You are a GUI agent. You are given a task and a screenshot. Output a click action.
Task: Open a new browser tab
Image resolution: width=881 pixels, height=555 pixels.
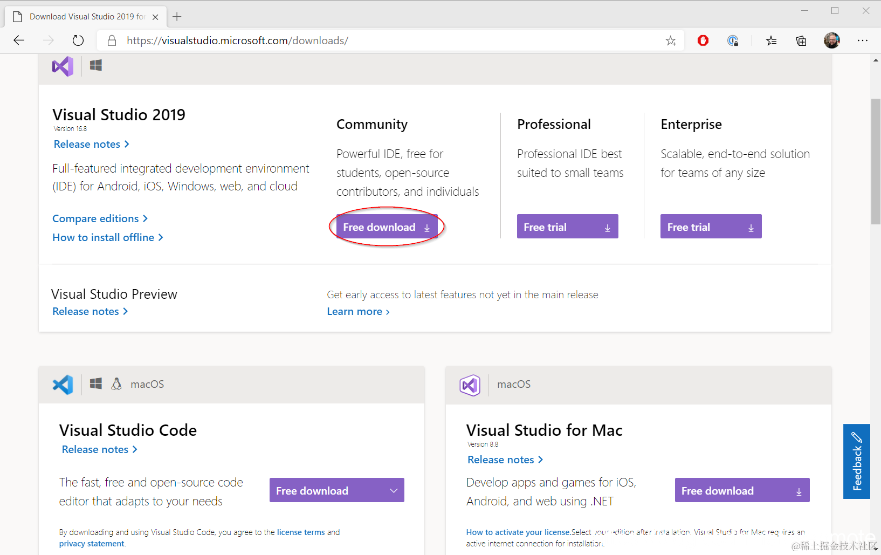click(177, 17)
